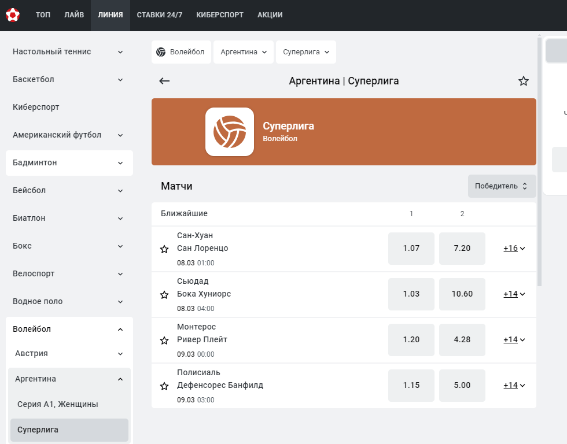The height and width of the screenshot is (444, 567).
Task: Expand the Бокс category
Action: click(x=69, y=246)
